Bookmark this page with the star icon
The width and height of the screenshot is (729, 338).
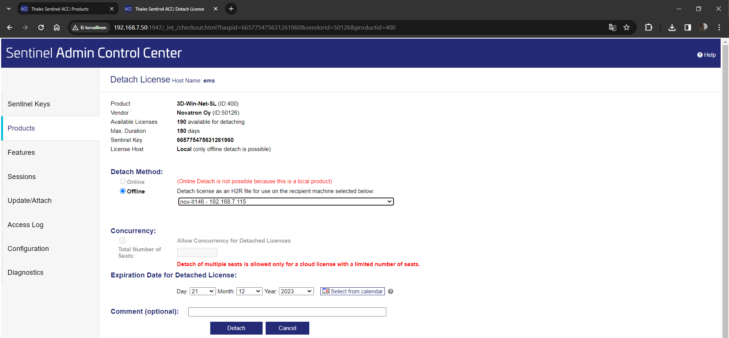click(627, 27)
